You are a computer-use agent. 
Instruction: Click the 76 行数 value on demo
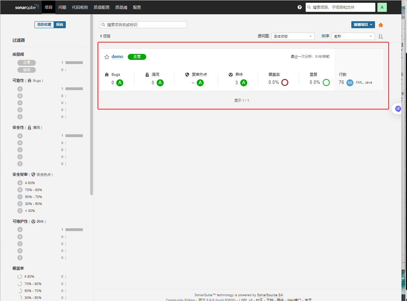click(x=341, y=82)
